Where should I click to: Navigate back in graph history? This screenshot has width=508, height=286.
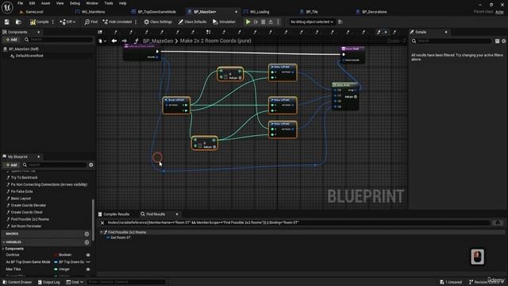[114, 41]
